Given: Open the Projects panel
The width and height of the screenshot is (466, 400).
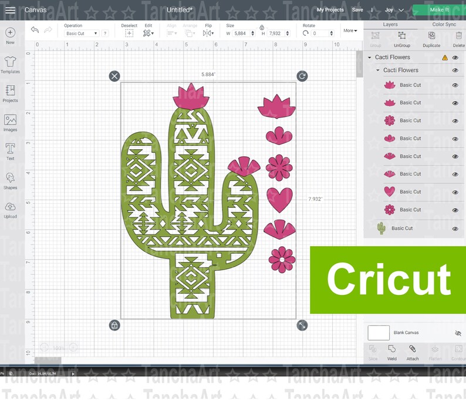Looking at the screenshot, I should 10,90.
